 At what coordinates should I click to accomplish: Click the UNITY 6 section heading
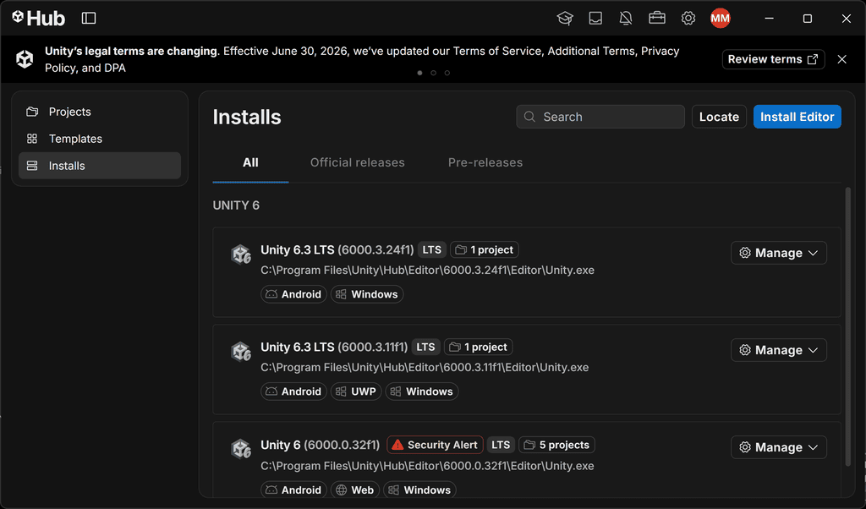236,205
